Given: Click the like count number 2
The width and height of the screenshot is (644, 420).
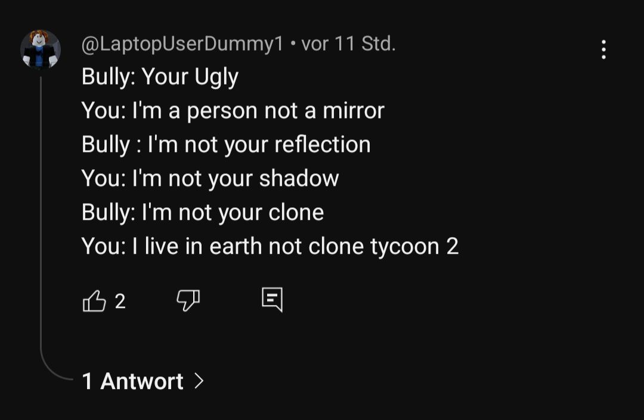Looking at the screenshot, I should tap(120, 301).
